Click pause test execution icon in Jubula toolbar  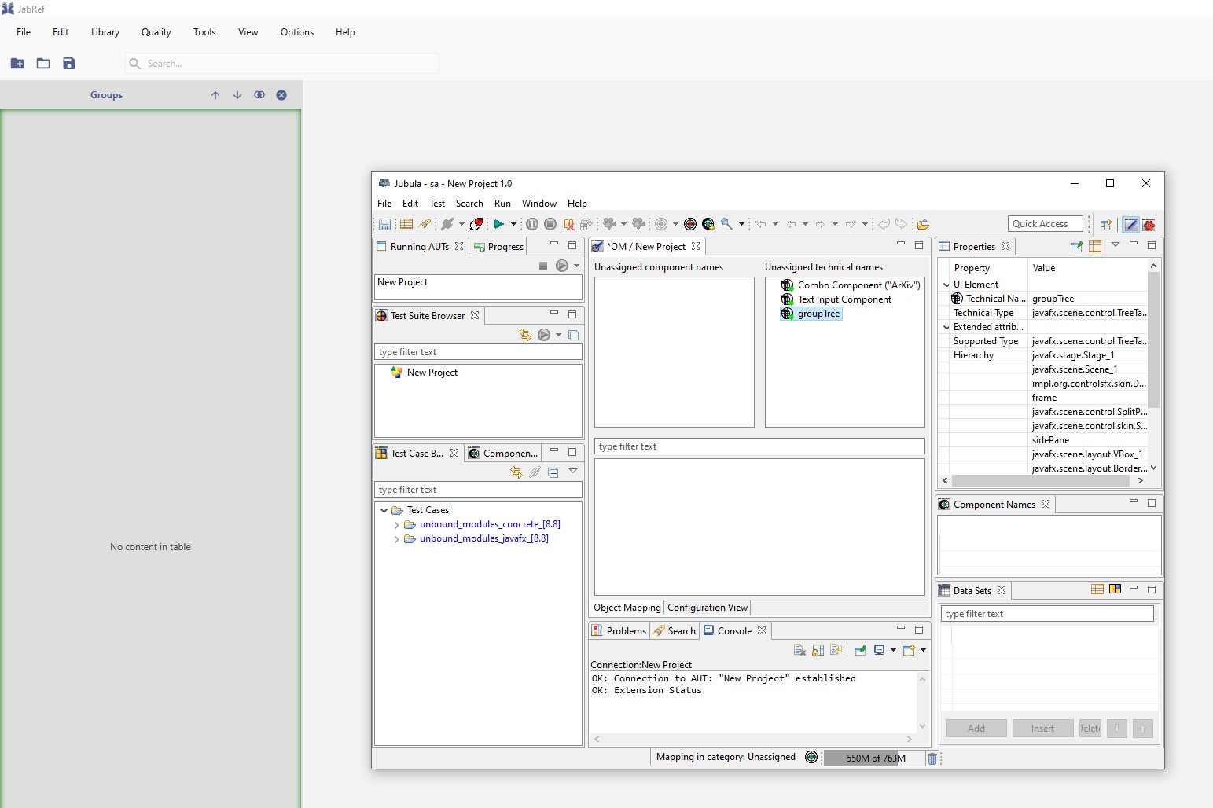coord(532,224)
